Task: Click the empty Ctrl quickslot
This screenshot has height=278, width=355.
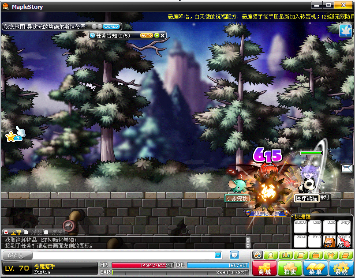Action: click(x=300, y=241)
